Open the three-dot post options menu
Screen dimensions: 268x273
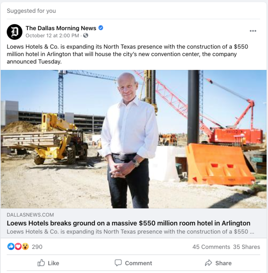253,31
